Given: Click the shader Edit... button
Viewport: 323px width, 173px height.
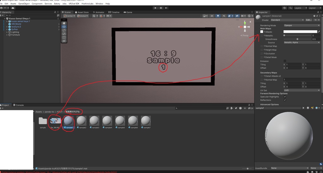Looking at the screenshot, I should point(308,20).
